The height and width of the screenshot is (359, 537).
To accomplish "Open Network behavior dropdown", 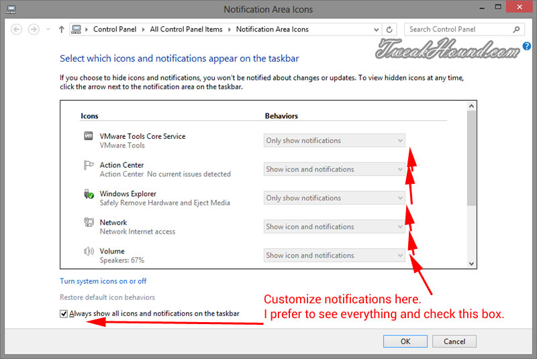I will [334, 227].
